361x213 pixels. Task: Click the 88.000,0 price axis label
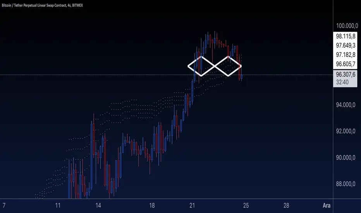pos(346,184)
